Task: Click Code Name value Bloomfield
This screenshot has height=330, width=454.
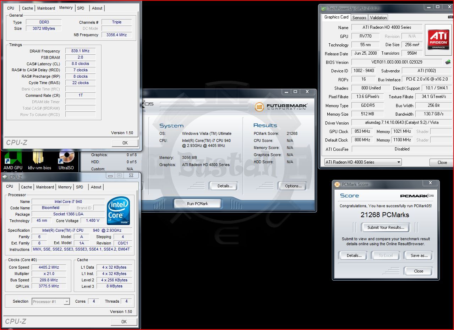Action: (x=51, y=208)
